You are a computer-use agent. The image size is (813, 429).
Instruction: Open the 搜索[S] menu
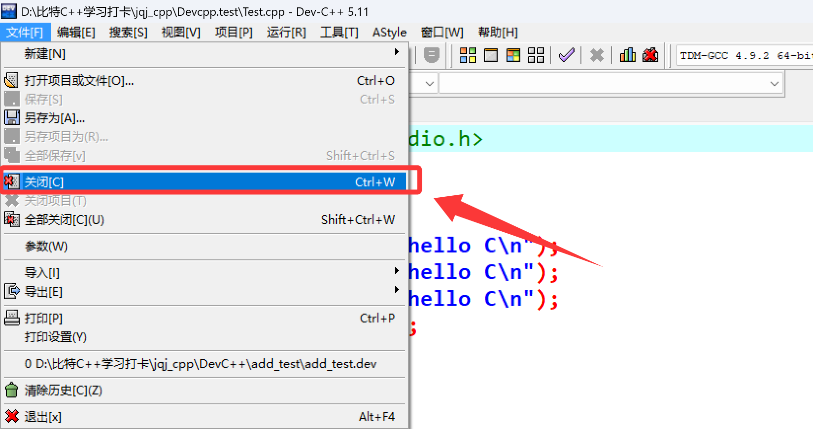[x=128, y=33]
